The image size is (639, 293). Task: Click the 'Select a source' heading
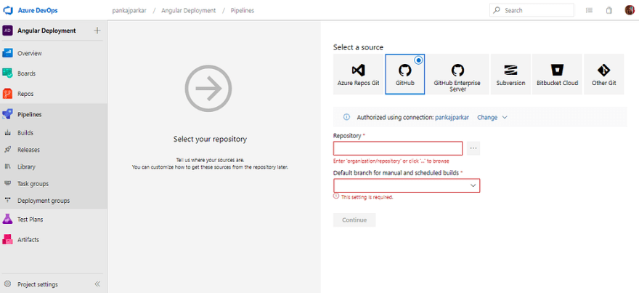[x=358, y=47]
